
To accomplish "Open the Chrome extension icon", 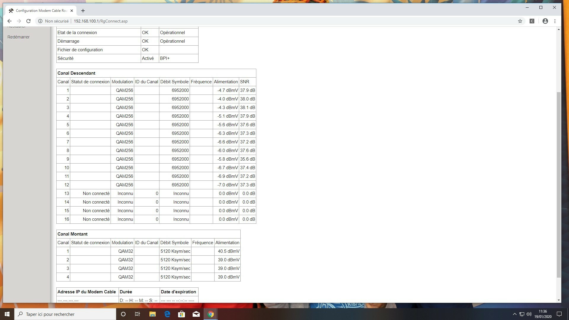I will coord(532,21).
